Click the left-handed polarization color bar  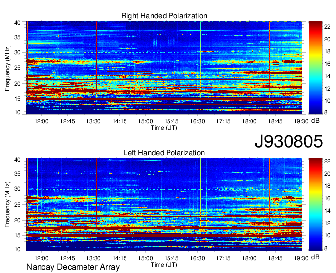click(x=315, y=205)
